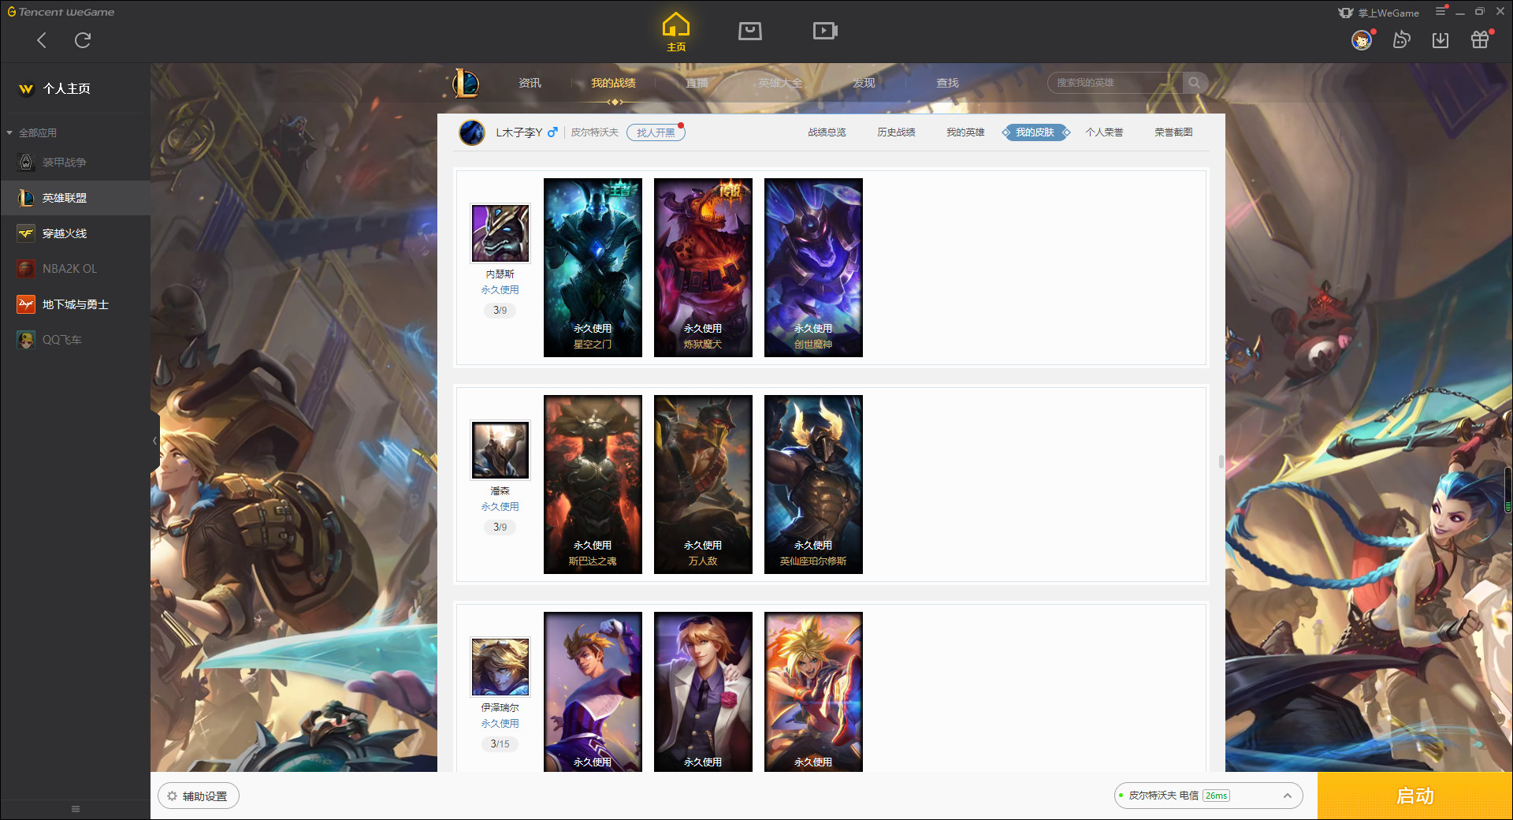
Task: Click the user avatar icon at top right
Action: click(1362, 39)
